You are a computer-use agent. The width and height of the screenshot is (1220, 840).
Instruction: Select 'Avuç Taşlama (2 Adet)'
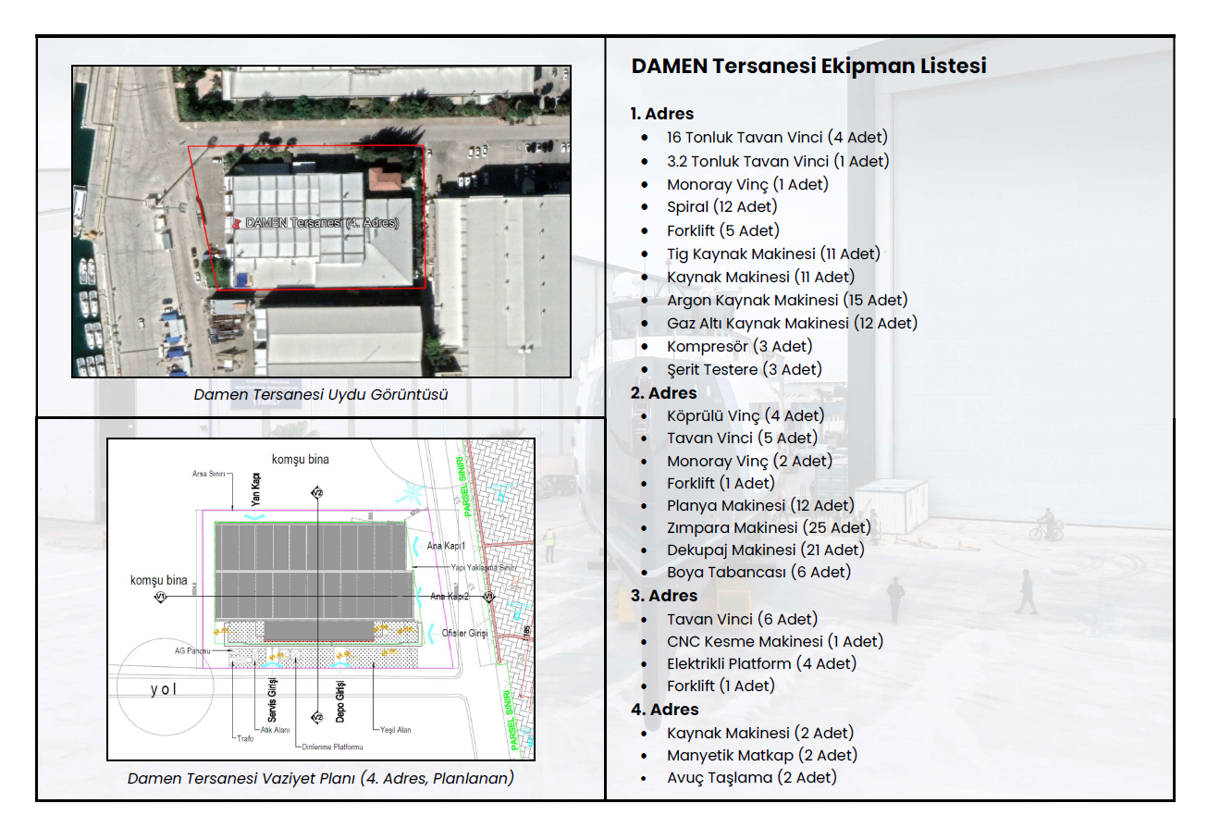pyautogui.click(x=751, y=777)
